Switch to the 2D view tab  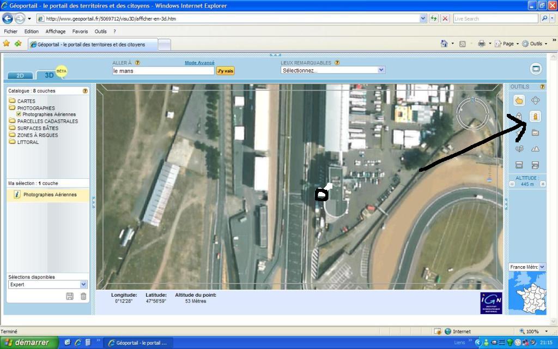pyautogui.click(x=20, y=76)
